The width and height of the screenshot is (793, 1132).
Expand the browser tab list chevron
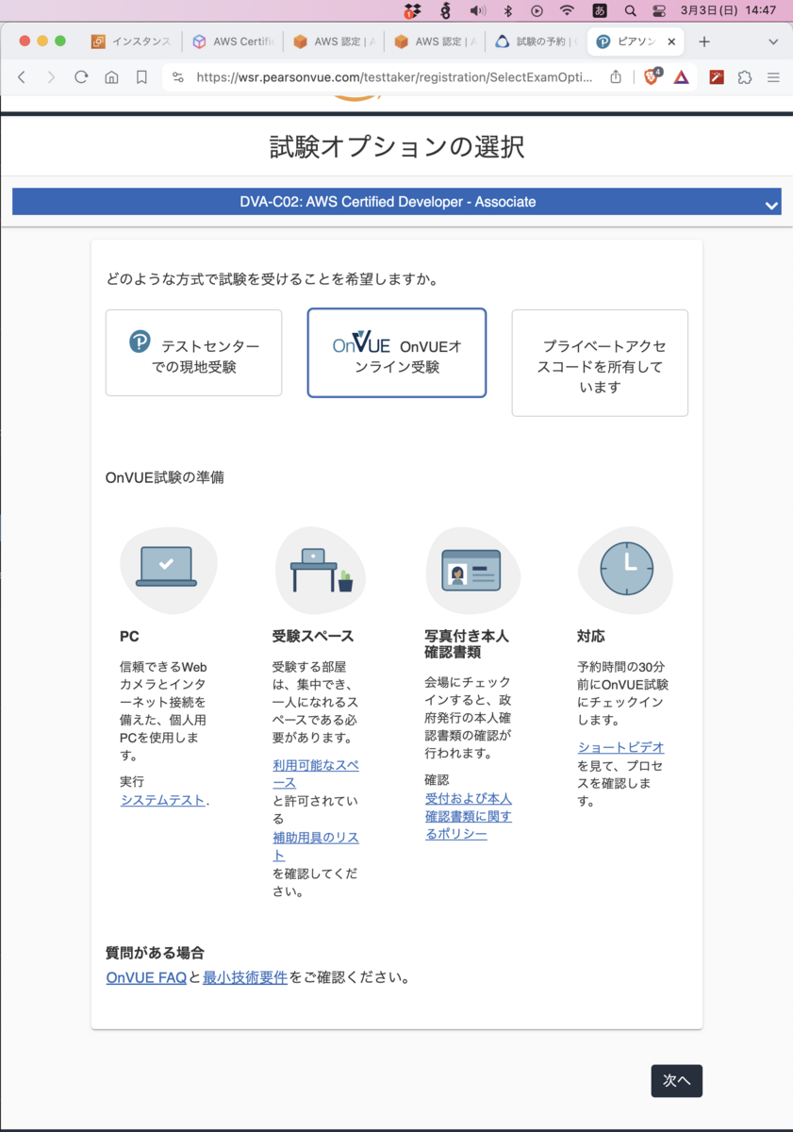773,42
